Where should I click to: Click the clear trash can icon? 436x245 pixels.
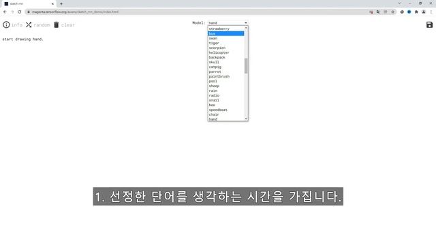point(56,24)
